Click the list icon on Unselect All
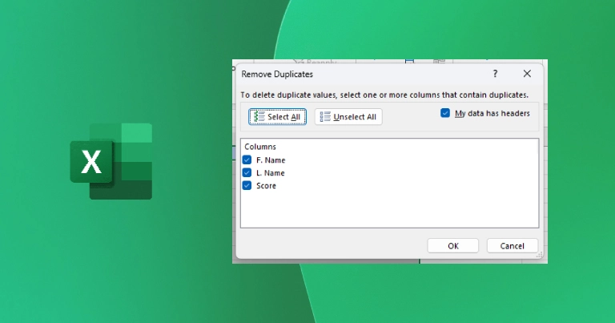The image size is (615, 323). [324, 117]
